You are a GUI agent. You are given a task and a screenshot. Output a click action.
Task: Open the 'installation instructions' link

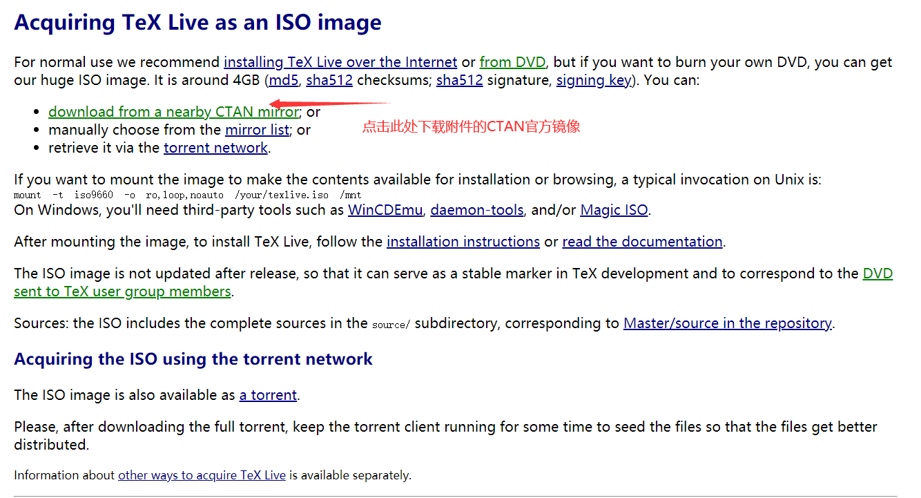coord(463,242)
